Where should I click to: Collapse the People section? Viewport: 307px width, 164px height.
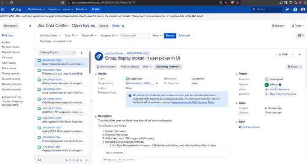(x=237, y=74)
